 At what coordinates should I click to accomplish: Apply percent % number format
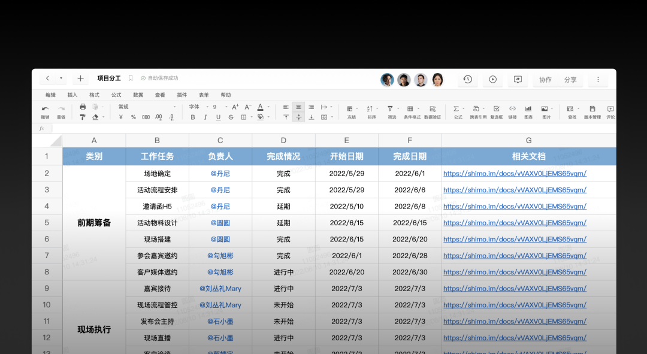tap(133, 117)
